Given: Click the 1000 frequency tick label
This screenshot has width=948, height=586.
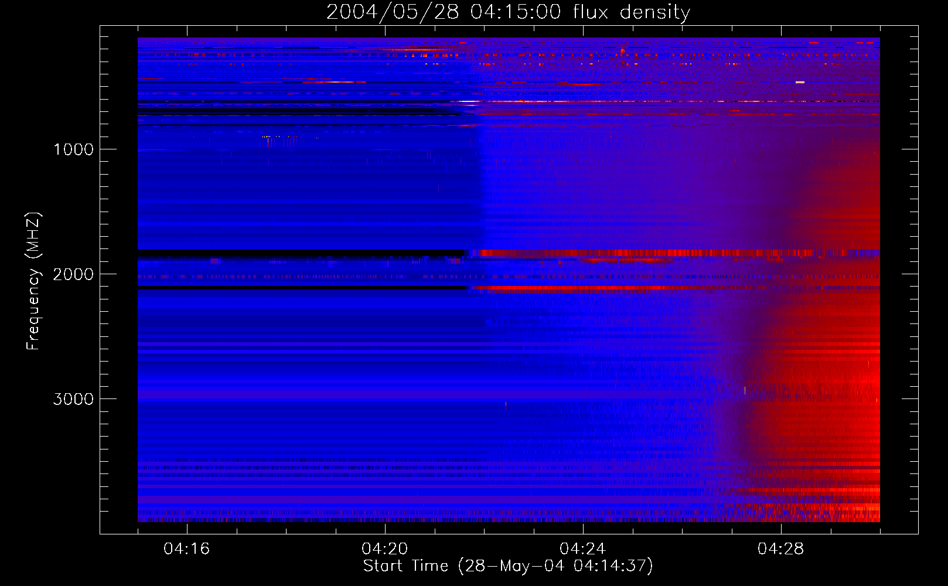Looking at the screenshot, I should point(73,149).
